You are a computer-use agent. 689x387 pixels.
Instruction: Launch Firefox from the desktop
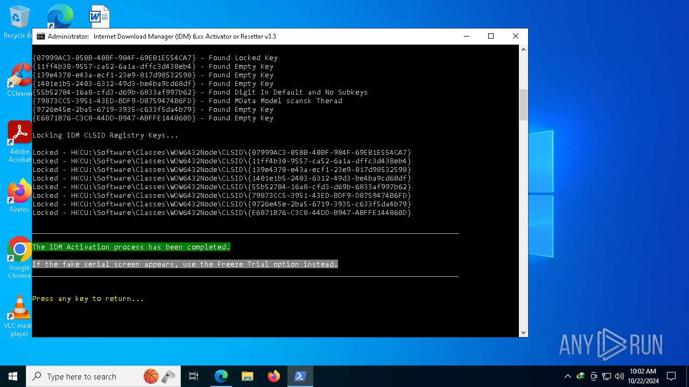tap(19, 196)
